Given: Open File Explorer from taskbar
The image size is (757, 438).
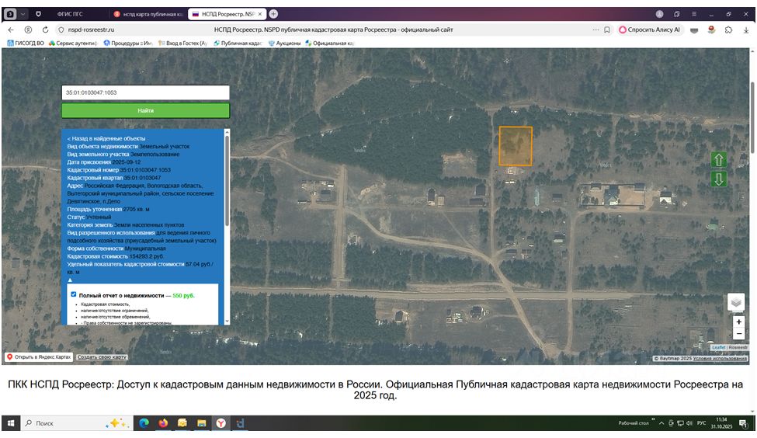Looking at the screenshot, I should click(201, 423).
